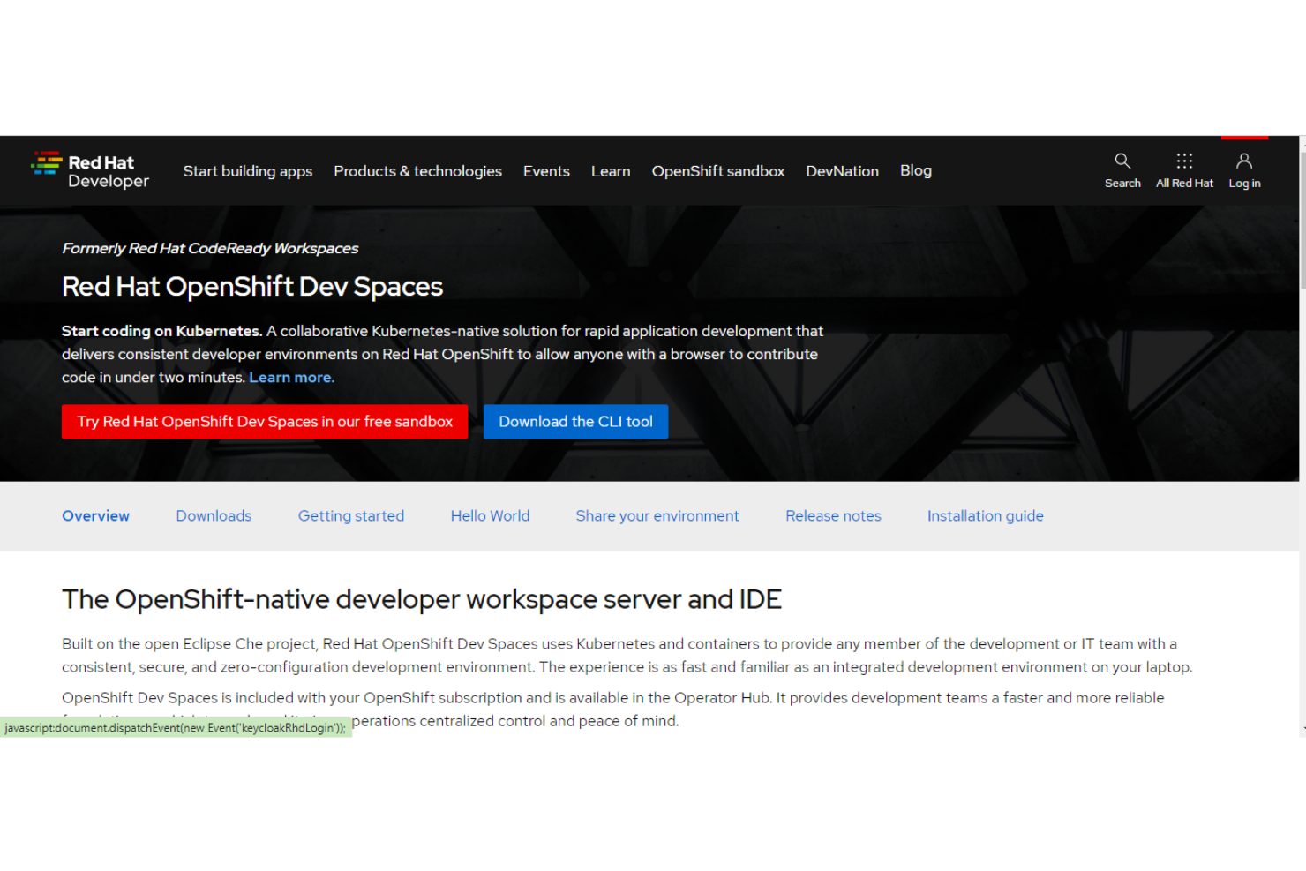Open the Installation guide tab
This screenshot has width=1306, height=871.
coord(985,515)
